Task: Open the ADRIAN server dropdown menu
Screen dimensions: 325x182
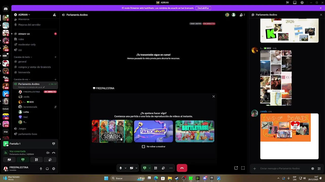Action: click(24, 15)
